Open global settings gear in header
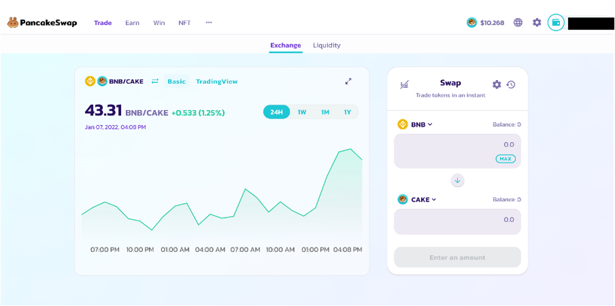 (x=537, y=22)
